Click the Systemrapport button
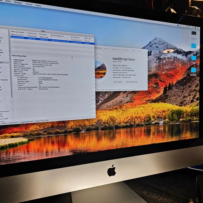The height and width of the screenshot is (203, 203). coord(118,82)
